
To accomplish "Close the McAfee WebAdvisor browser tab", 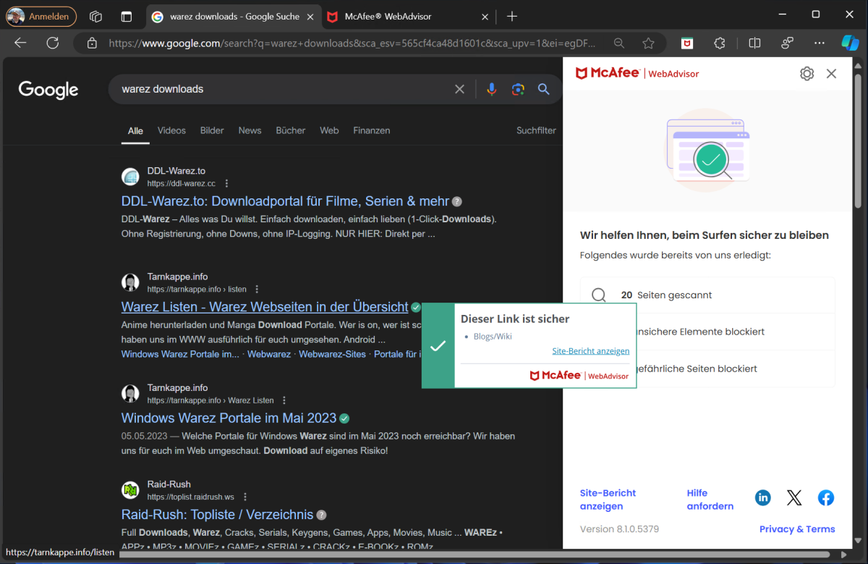I will click(x=485, y=16).
